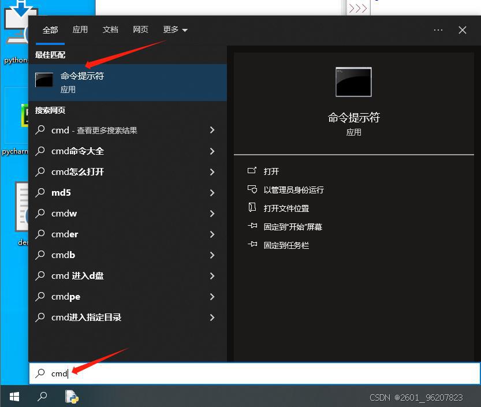Select the cmdpe search suggestion
This screenshot has width=481, height=407.
[x=128, y=297]
